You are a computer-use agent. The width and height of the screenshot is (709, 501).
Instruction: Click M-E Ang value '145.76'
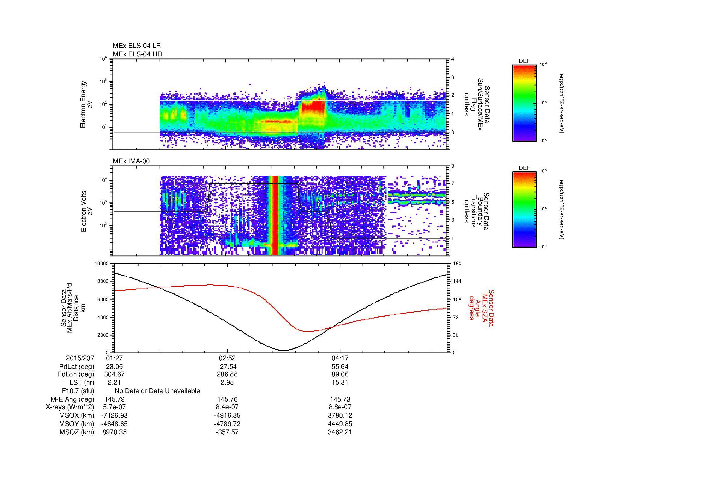coord(227,399)
